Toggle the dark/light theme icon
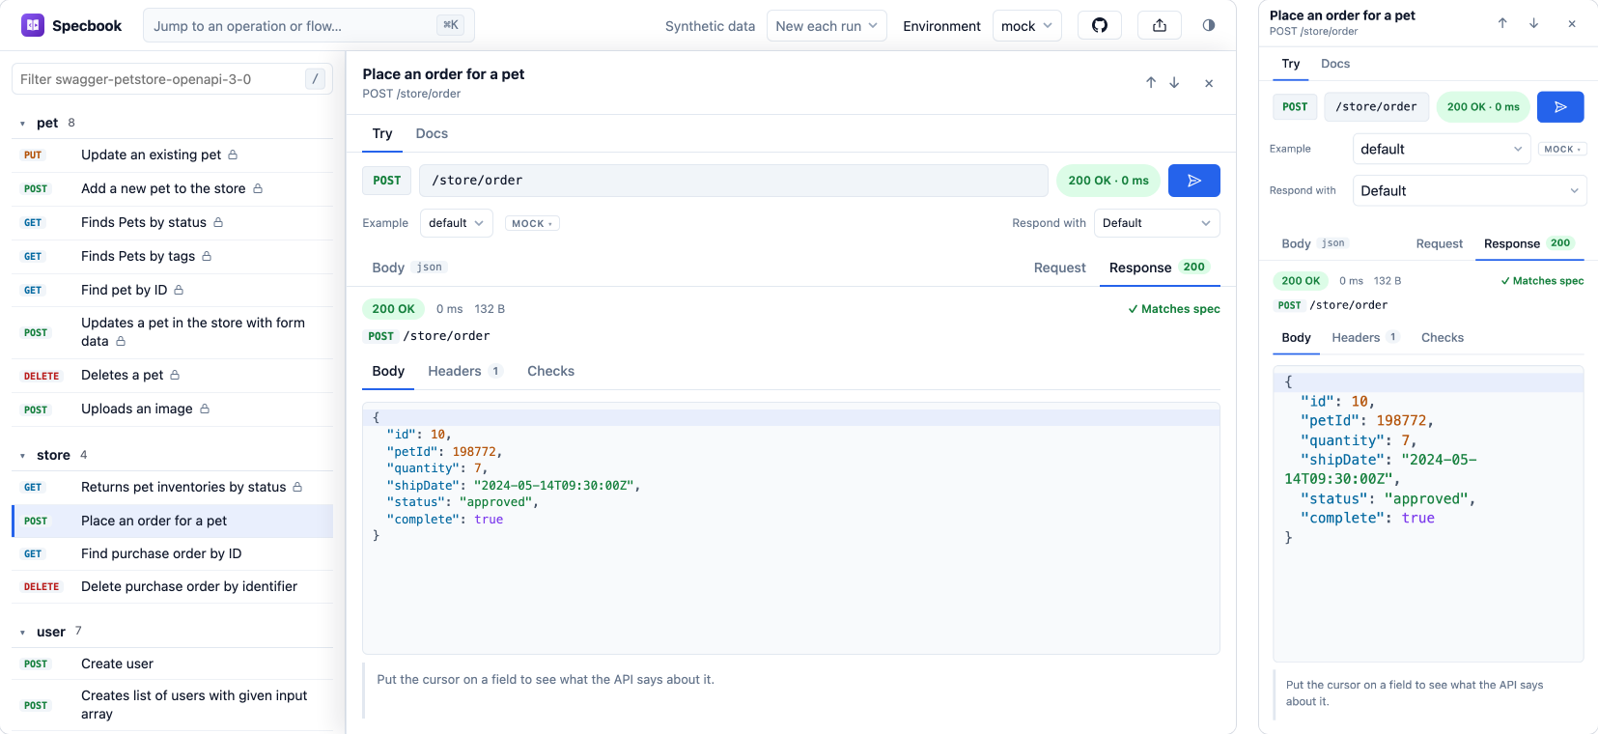The width and height of the screenshot is (1598, 734). tap(1209, 25)
